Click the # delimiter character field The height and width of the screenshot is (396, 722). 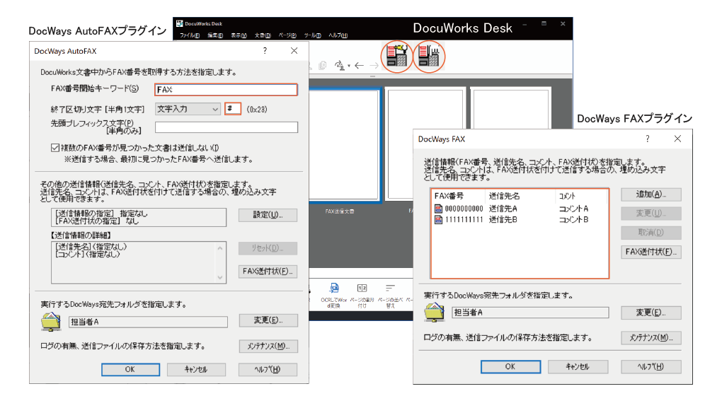click(x=233, y=109)
